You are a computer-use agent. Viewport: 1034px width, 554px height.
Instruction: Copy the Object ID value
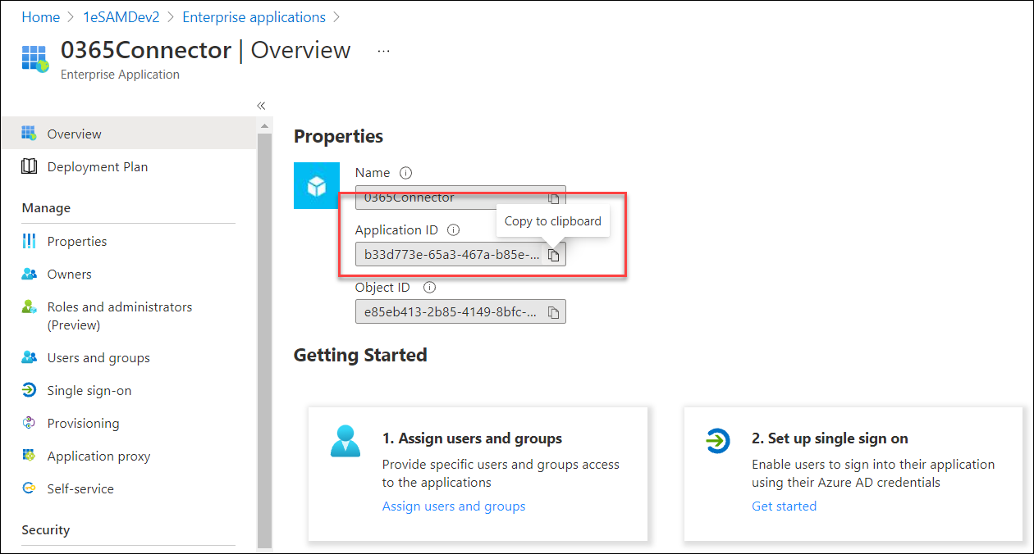click(x=554, y=312)
